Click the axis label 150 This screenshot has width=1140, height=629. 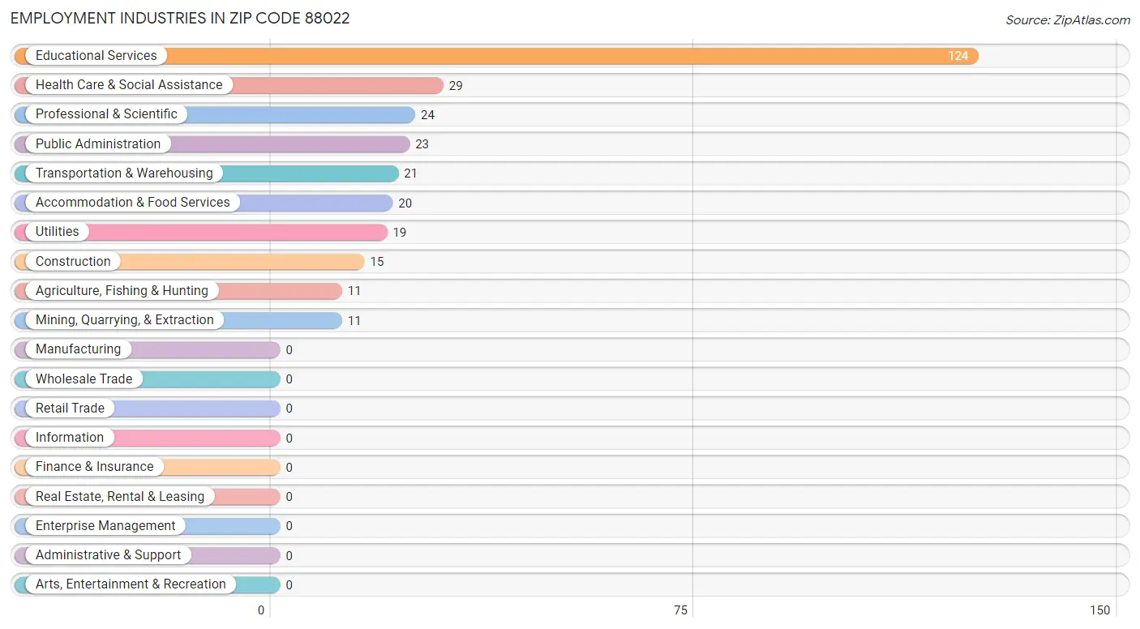(x=1100, y=610)
